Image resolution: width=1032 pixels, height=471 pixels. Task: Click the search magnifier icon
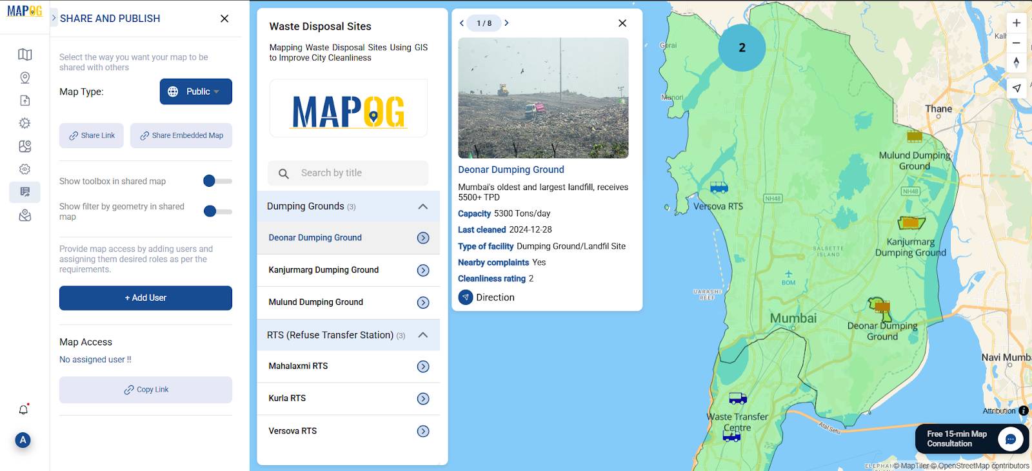[283, 173]
